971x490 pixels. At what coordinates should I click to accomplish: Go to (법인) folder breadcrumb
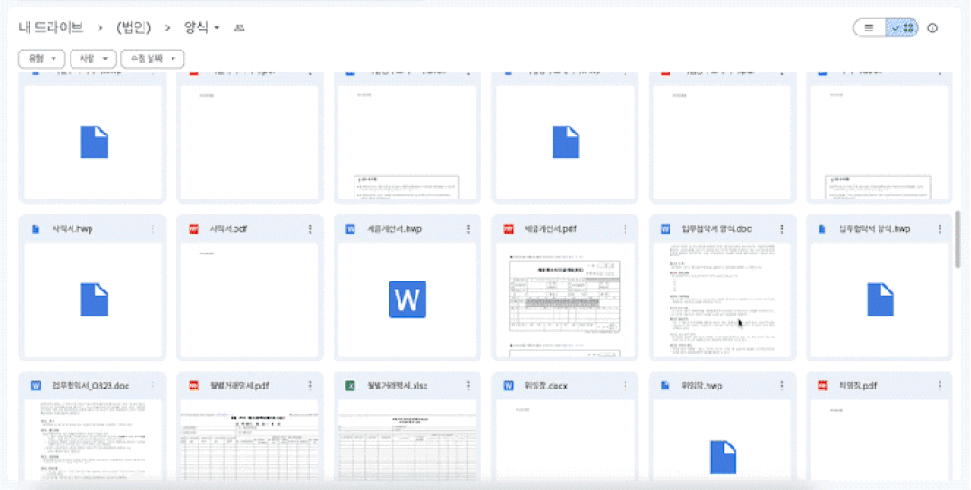pos(135,28)
